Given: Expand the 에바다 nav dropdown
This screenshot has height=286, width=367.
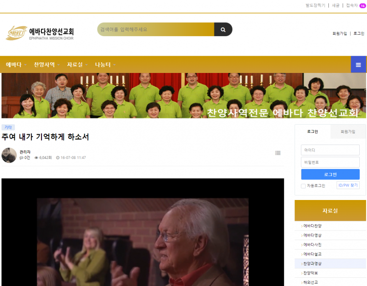Looking at the screenshot, I should 16,65.
